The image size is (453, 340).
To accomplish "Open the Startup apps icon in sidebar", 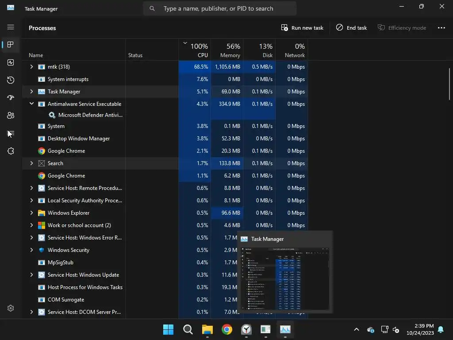I will pos(11,98).
